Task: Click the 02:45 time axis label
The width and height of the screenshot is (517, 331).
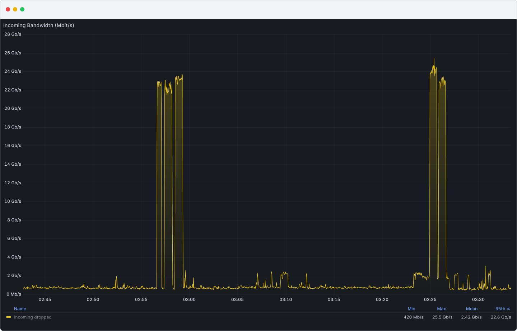Action: (45, 299)
